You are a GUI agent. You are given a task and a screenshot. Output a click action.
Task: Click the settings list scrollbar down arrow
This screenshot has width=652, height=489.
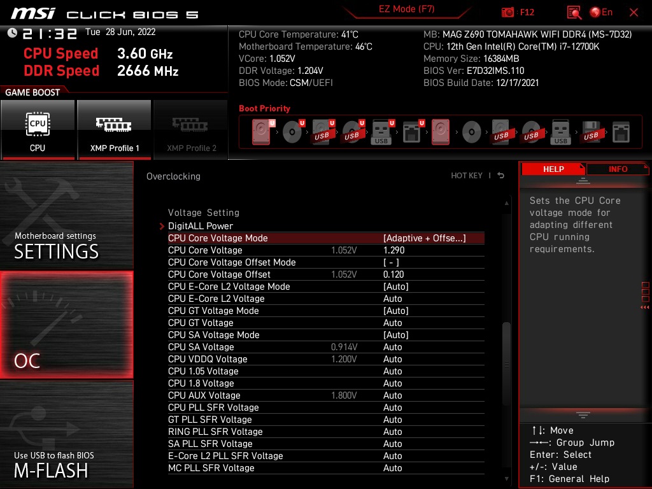pos(506,479)
